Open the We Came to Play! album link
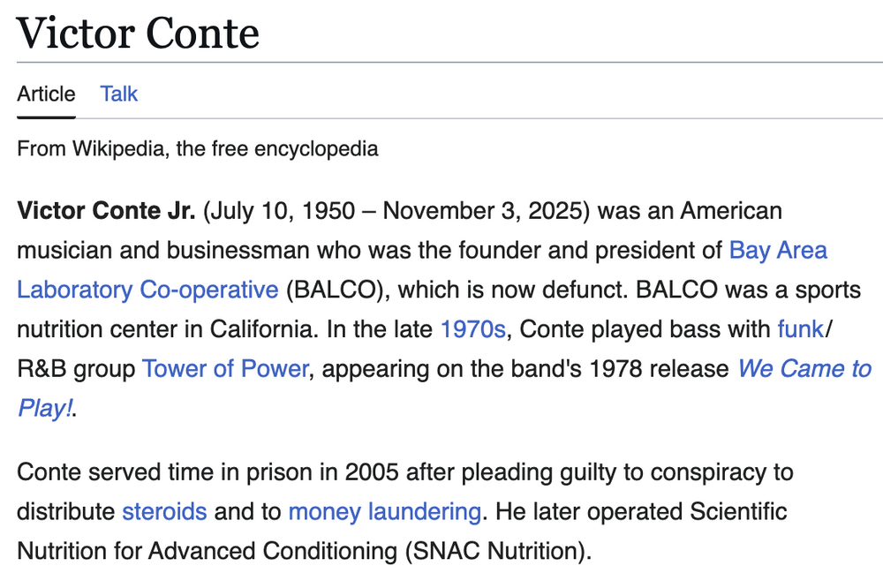The width and height of the screenshot is (883, 588). pos(804,368)
